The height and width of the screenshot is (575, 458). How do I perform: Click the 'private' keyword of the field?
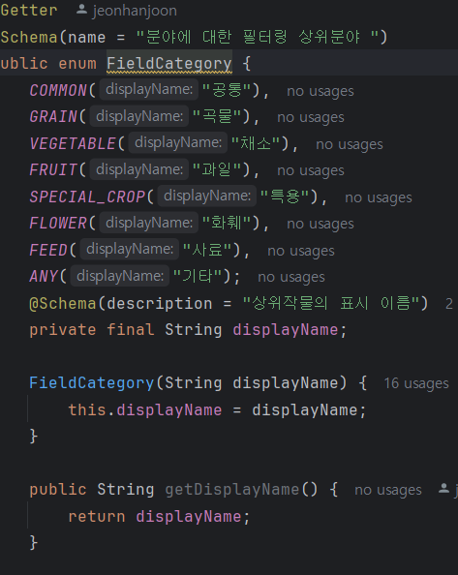pyautogui.click(x=63, y=330)
